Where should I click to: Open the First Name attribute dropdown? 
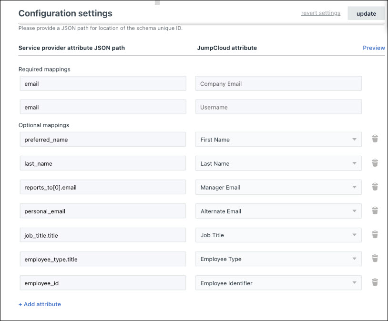[x=278, y=140]
